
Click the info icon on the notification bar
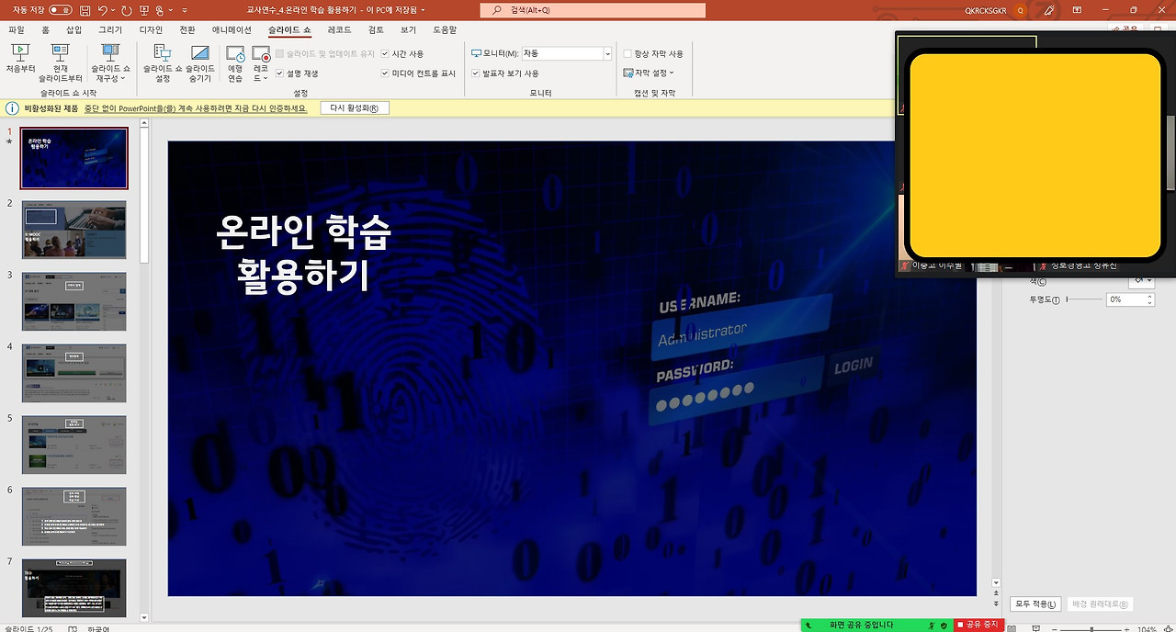[12, 107]
